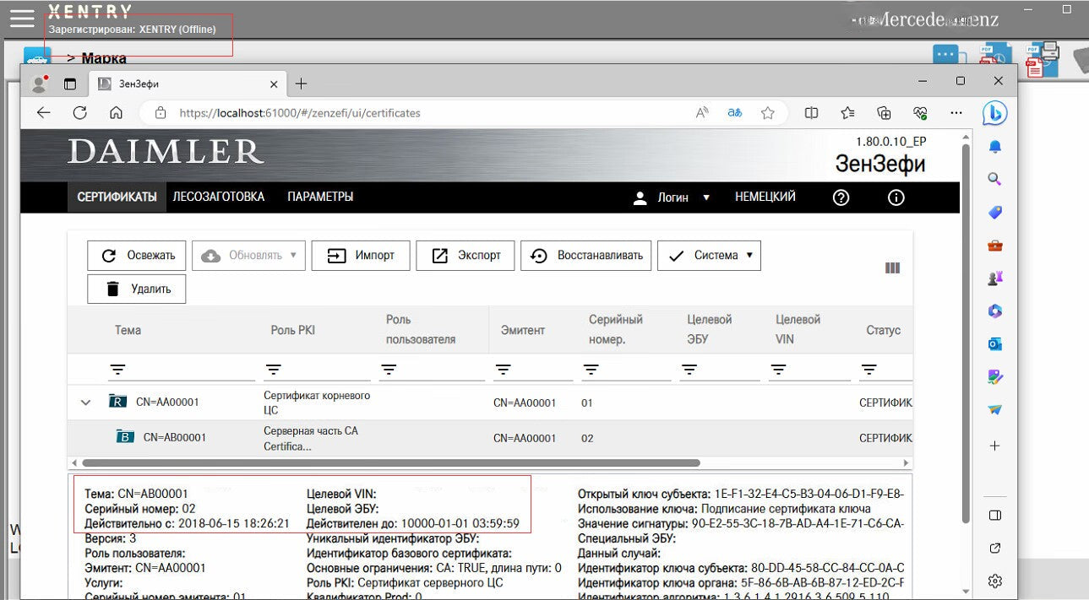
Task: Open the column chooser icon above the Статус column
Action: click(x=893, y=268)
